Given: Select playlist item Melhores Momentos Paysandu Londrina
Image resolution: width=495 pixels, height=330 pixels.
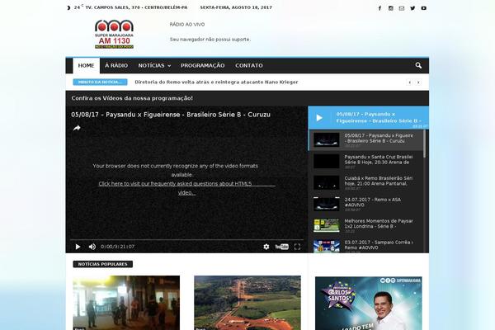Looking at the screenshot, I should (366, 225).
